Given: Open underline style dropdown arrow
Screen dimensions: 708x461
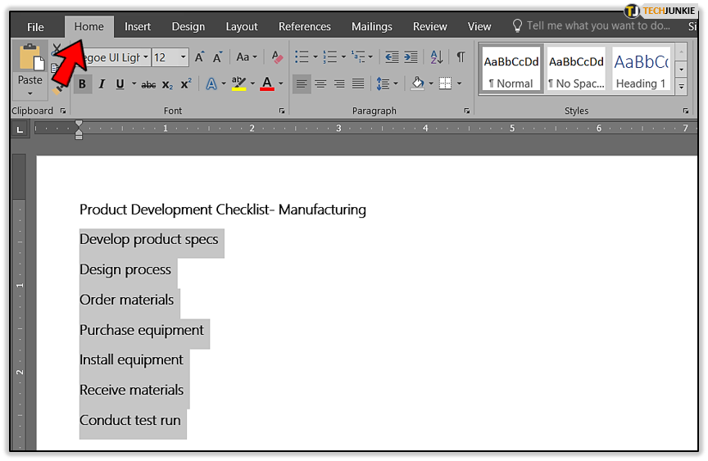Looking at the screenshot, I should 134,84.
